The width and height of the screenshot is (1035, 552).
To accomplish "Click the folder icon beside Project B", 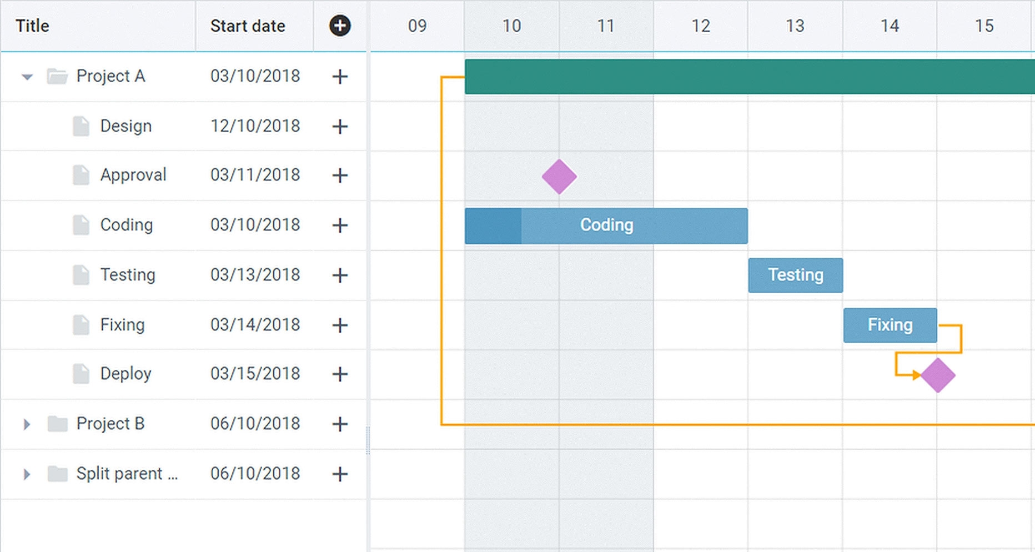I will 58,424.
